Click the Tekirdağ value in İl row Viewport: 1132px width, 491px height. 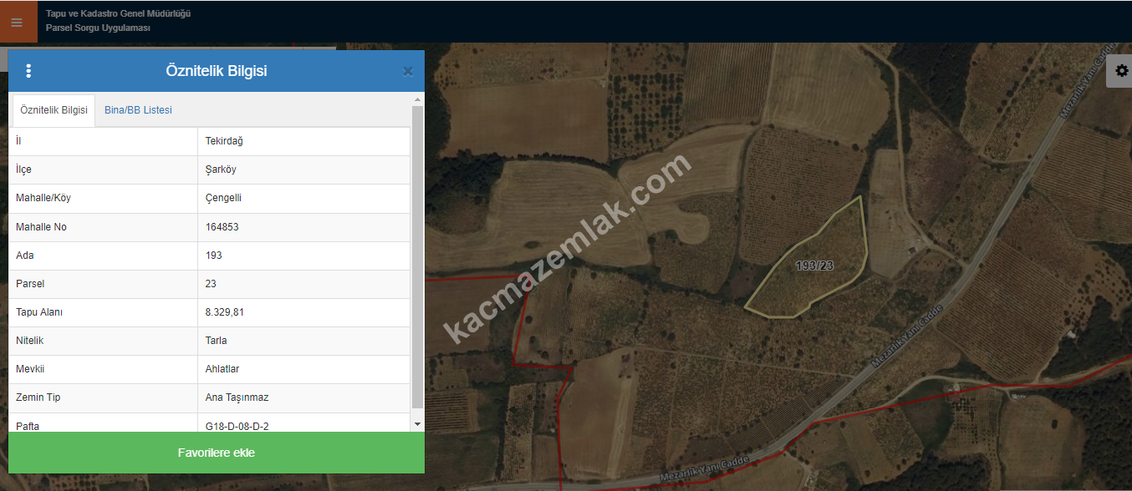click(224, 141)
